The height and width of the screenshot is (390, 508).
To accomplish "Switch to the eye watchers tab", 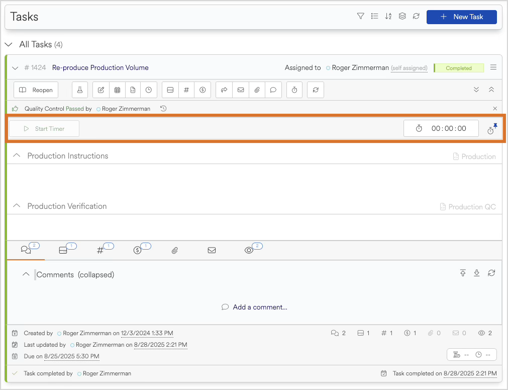I will coord(249,250).
